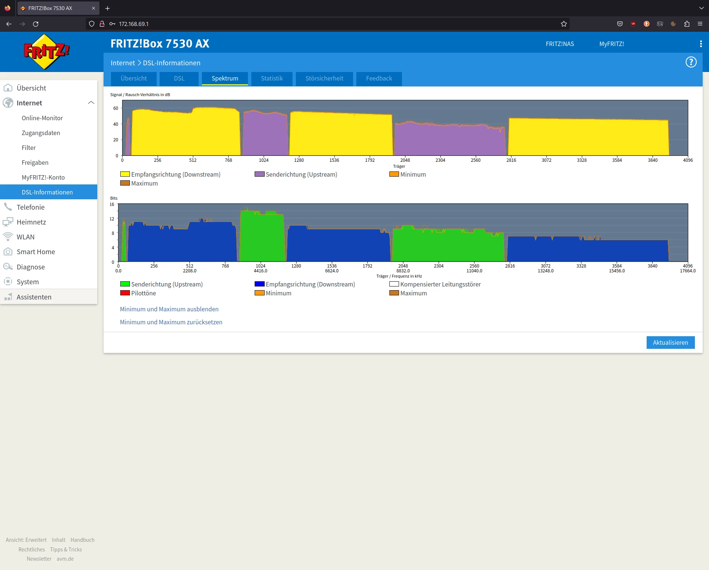Screen dimensions: 709x570
Task: Collapse the Internet section chevron
Action: (x=91, y=103)
